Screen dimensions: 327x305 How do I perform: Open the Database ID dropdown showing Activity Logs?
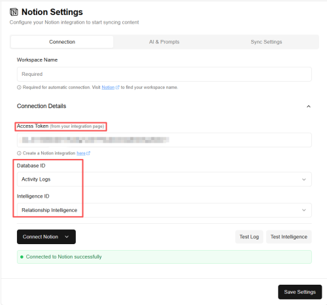[164, 179]
